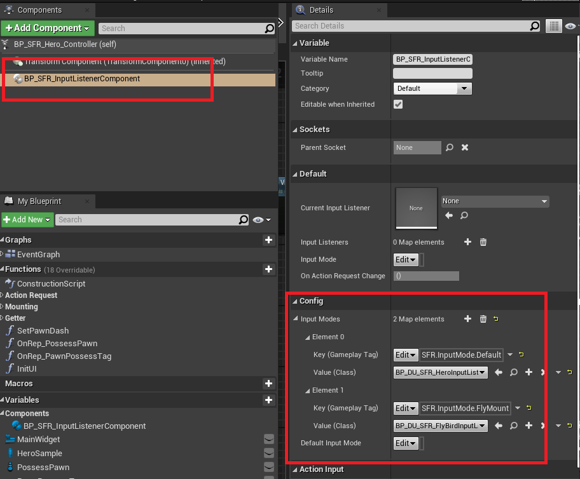Image resolution: width=580 pixels, height=479 pixels.
Task: Add element to Input Modes map
Action: (x=467, y=319)
